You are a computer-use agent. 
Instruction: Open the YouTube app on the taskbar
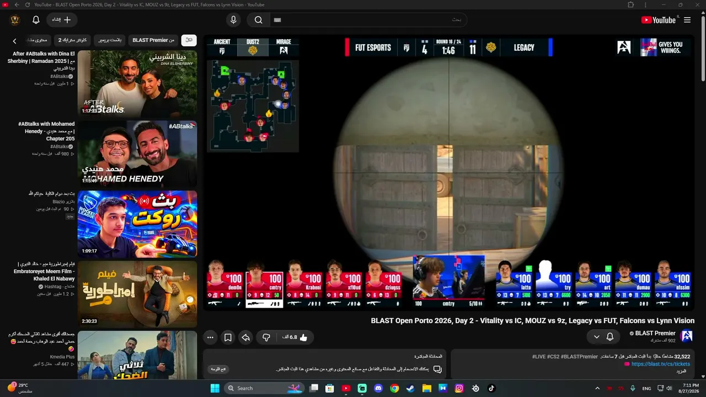pyautogui.click(x=346, y=388)
